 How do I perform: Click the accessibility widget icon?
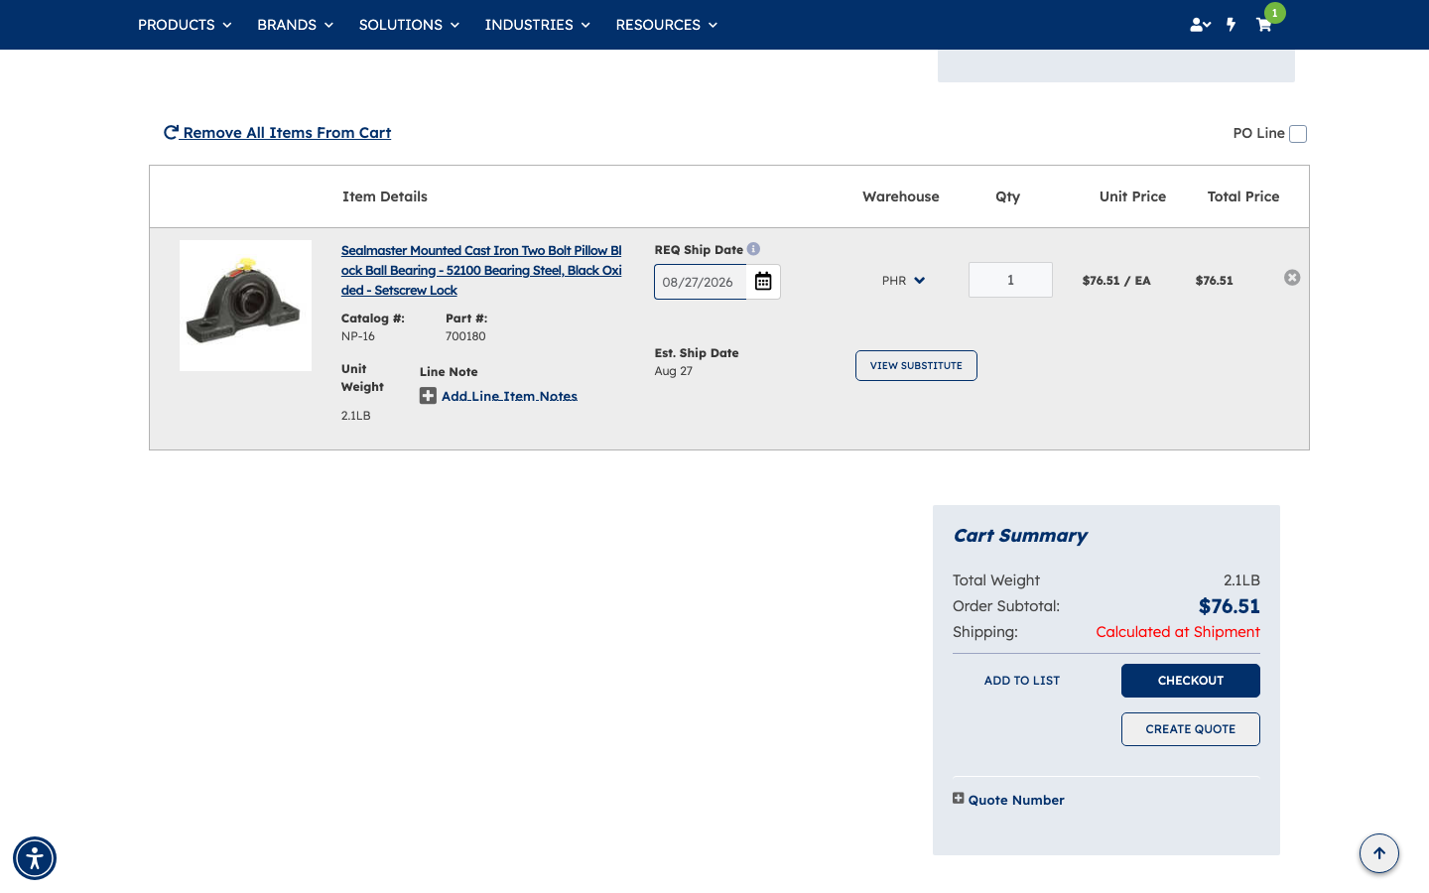tap(35, 858)
